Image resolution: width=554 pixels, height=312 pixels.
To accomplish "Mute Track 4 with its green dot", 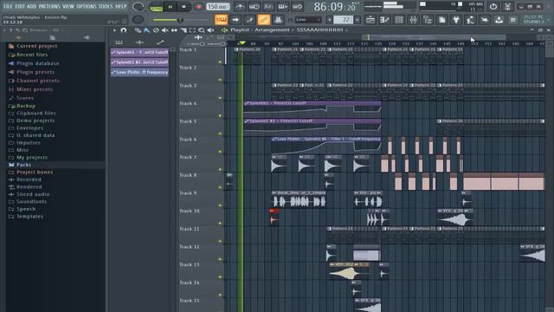I will point(220,115).
